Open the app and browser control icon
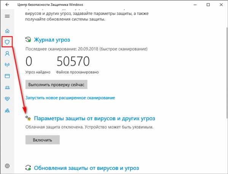The height and width of the screenshot is (174, 228). (x=7, y=76)
